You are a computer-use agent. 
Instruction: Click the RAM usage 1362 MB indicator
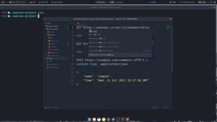coord(43,2)
